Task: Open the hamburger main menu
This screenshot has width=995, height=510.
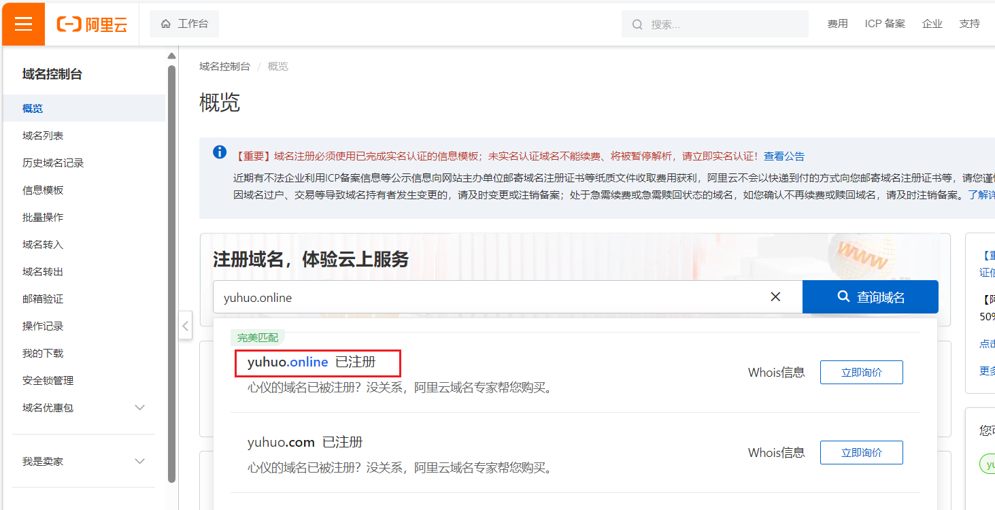Action: [x=24, y=24]
